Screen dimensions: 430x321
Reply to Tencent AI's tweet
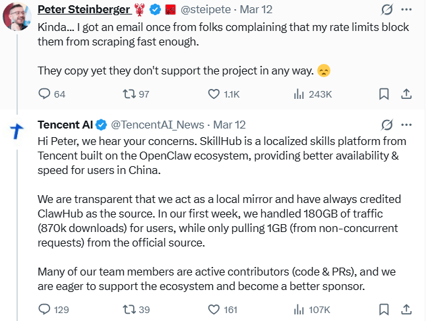[x=45, y=308]
